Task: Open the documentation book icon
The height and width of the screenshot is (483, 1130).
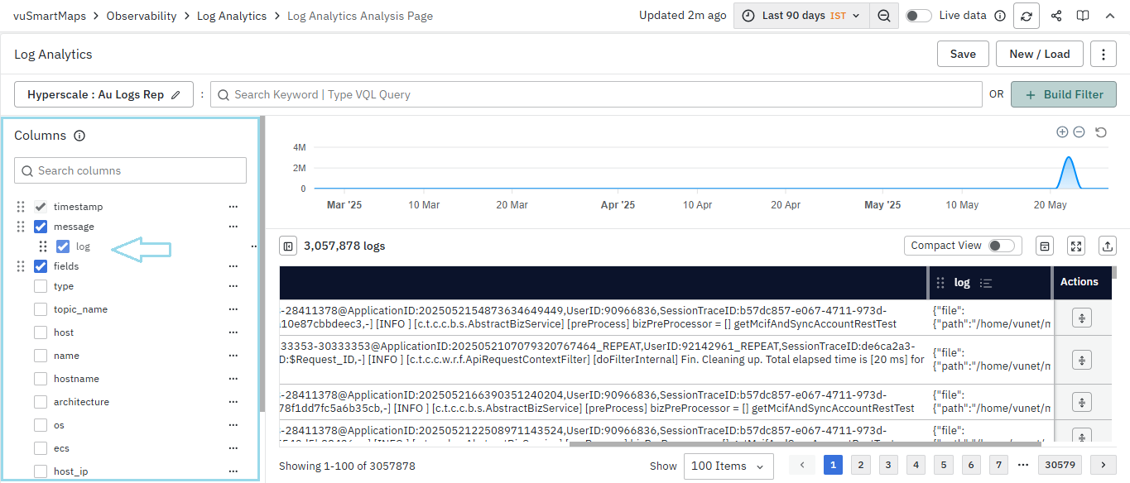Action: pyautogui.click(x=1082, y=16)
